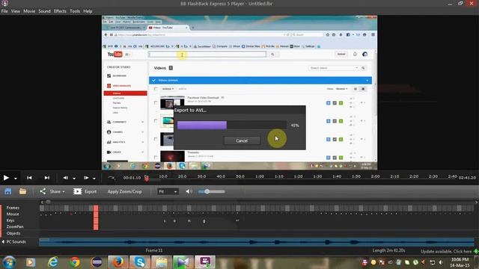Open the step-forward options dropdown arrow
The width and height of the screenshot is (479, 269).
[94, 179]
